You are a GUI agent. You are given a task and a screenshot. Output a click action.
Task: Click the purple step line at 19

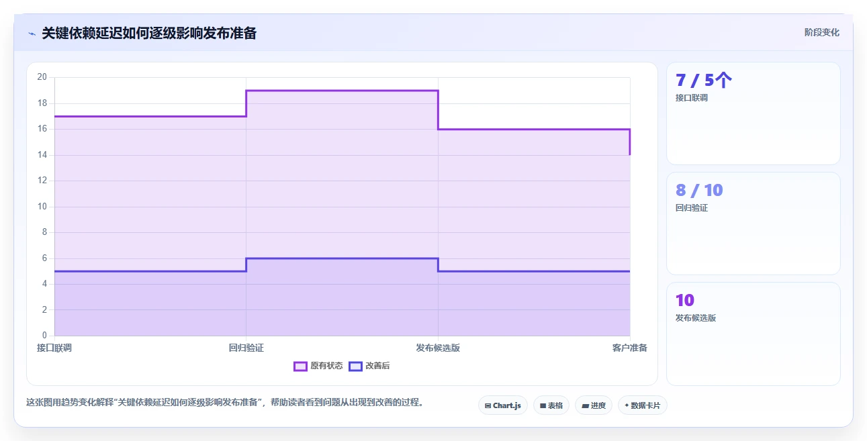point(342,91)
